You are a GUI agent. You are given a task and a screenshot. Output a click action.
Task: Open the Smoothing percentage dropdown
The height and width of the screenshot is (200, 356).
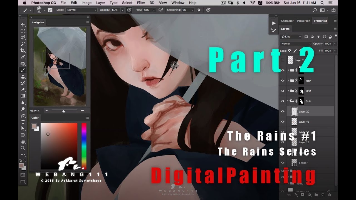(192, 10)
